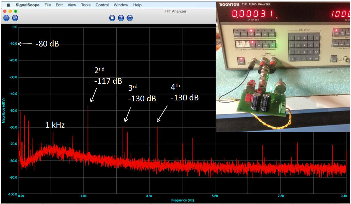Click the 3.8k frequency axis value
The image size is (351, 204).
click(x=149, y=196)
